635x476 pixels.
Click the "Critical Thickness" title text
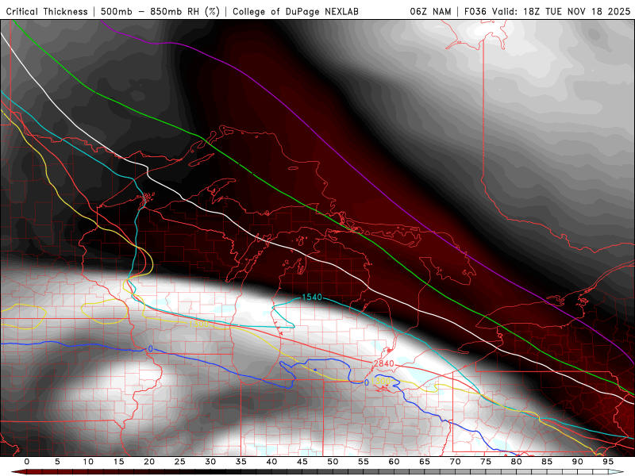(x=47, y=11)
